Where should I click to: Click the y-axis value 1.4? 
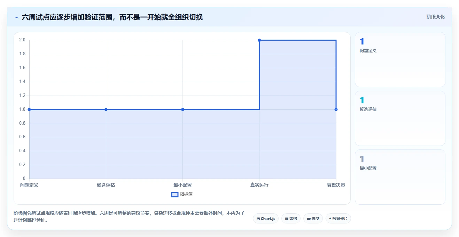pyautogui.click(x=22, y=82)
